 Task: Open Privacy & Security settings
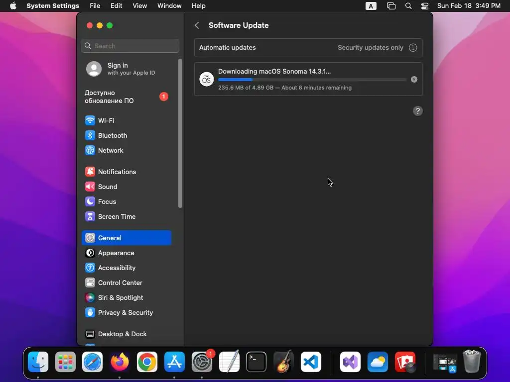[127, 312]
